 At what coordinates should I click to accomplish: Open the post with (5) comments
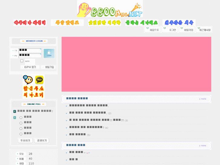[x=77, y=134]
